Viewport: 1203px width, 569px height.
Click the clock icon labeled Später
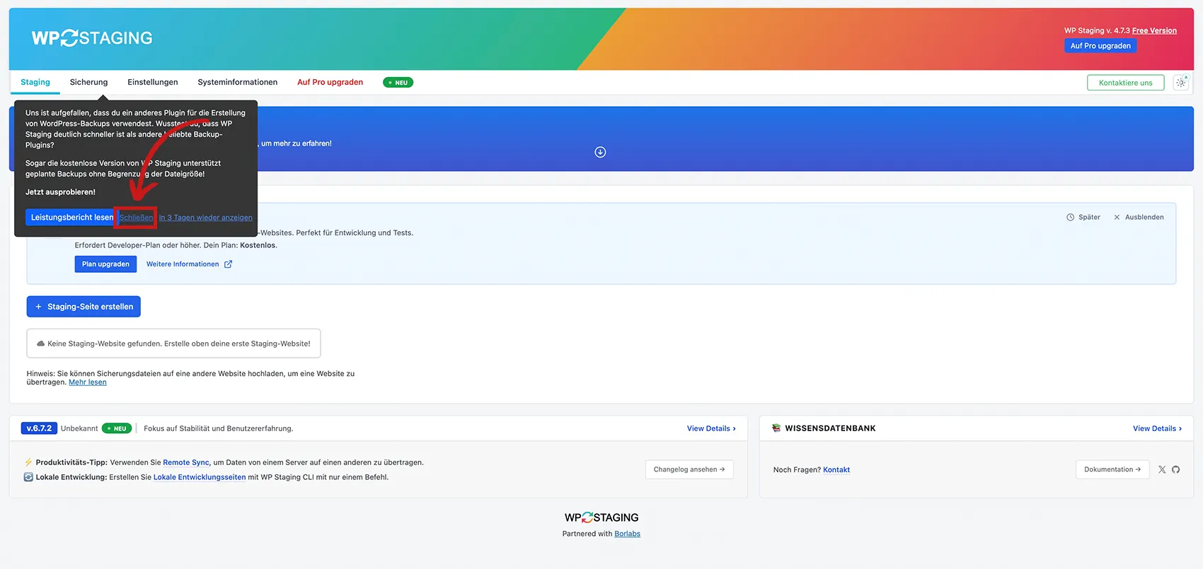[x=1070, y=217]
